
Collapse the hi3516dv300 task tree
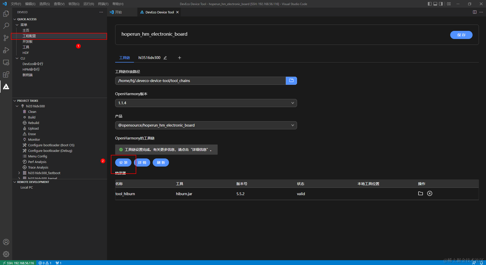click(x=17, y=106)
